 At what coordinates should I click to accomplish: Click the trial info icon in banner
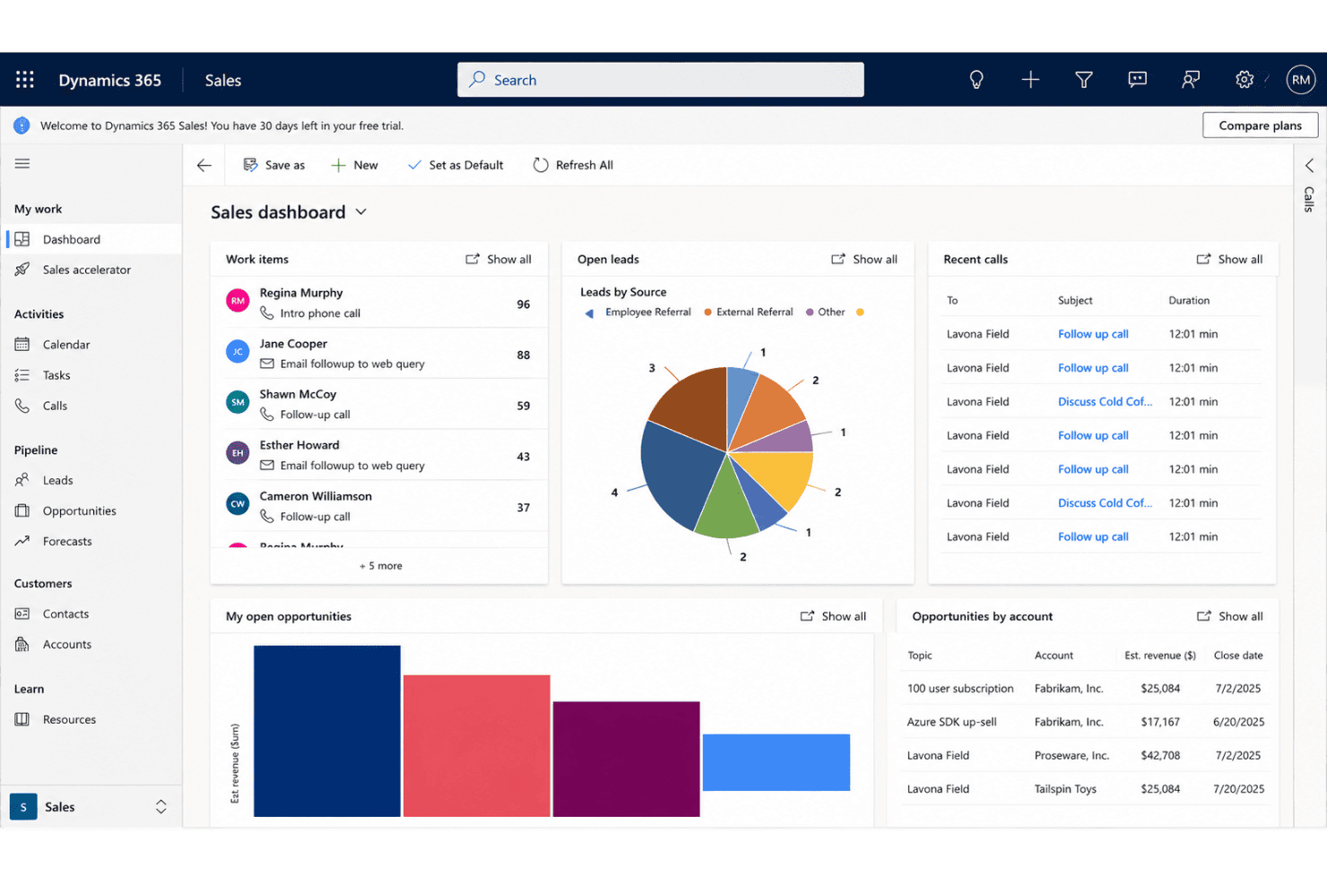click(22, 125)
